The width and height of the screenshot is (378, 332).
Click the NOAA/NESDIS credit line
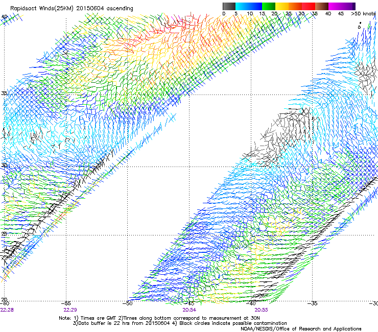click(x=301, y=329)
